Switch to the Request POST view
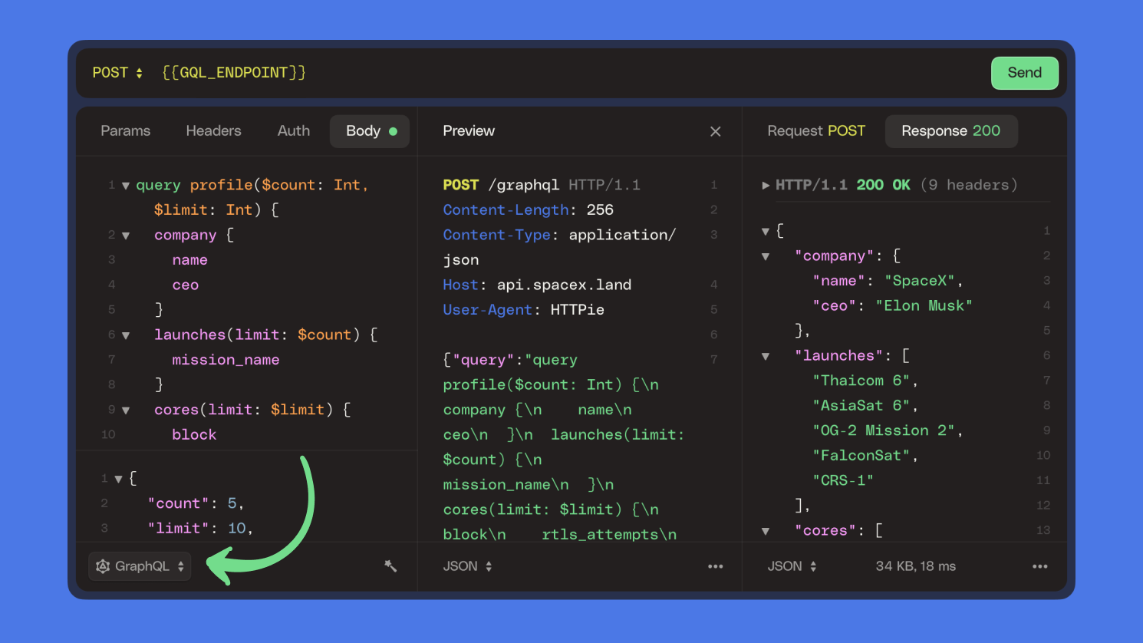The height and width of the screenshot is (643, 1143). pyautogui.click(x=815, y=131)
